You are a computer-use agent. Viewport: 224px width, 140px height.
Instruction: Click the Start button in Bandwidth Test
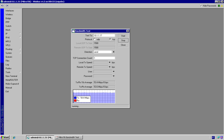coord(123,36)
